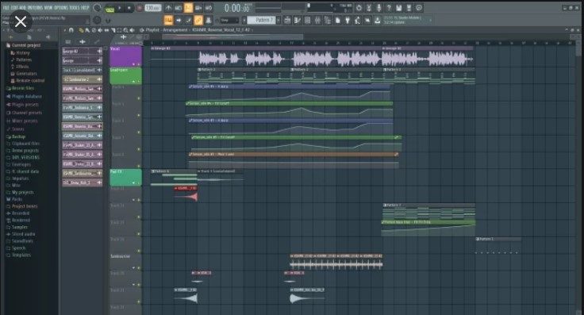Click the download/update icon beside news panel
The width and height of the screenshot is (584, 315).
coord(377,20)
